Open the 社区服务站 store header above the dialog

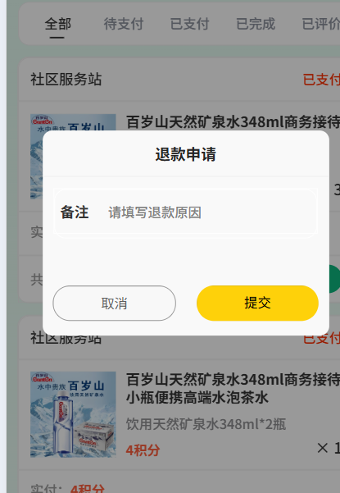pos(66,80)
